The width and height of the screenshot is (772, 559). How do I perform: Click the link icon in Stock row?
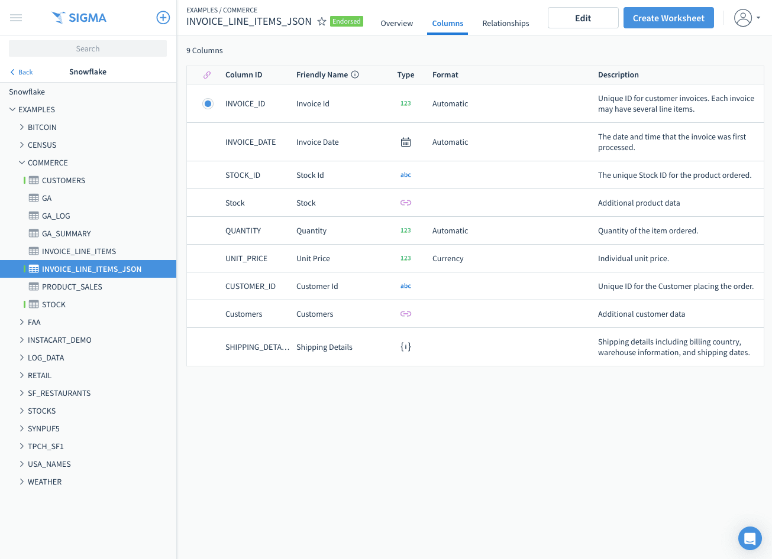coord(405,203)
